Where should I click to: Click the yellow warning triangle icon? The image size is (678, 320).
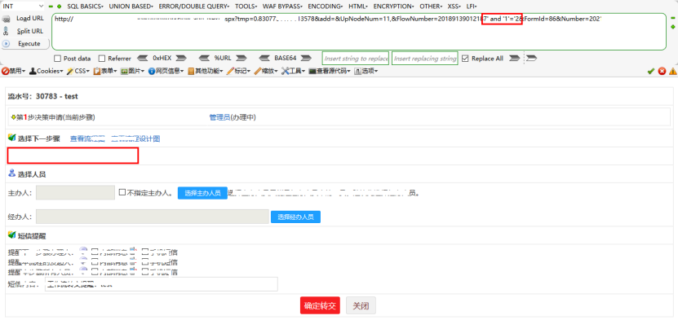672,71
